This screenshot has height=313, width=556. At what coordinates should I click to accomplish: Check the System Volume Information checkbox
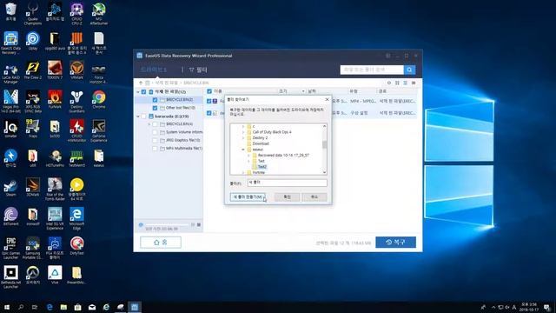click(155, 132)
